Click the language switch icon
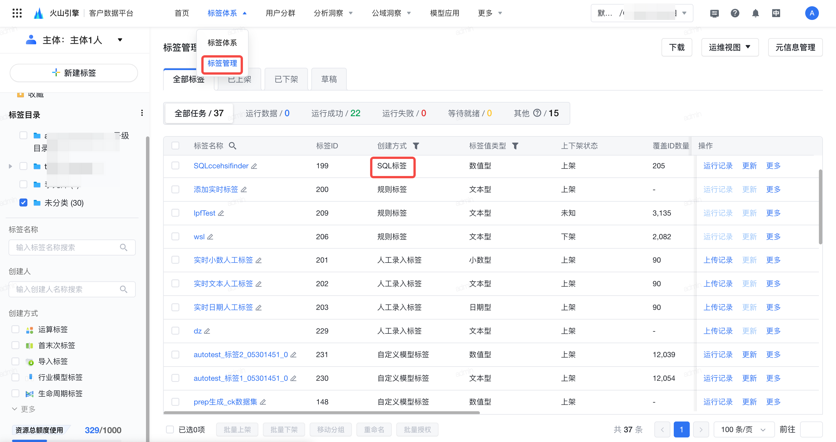836x442 pixels. coord(776,13)
